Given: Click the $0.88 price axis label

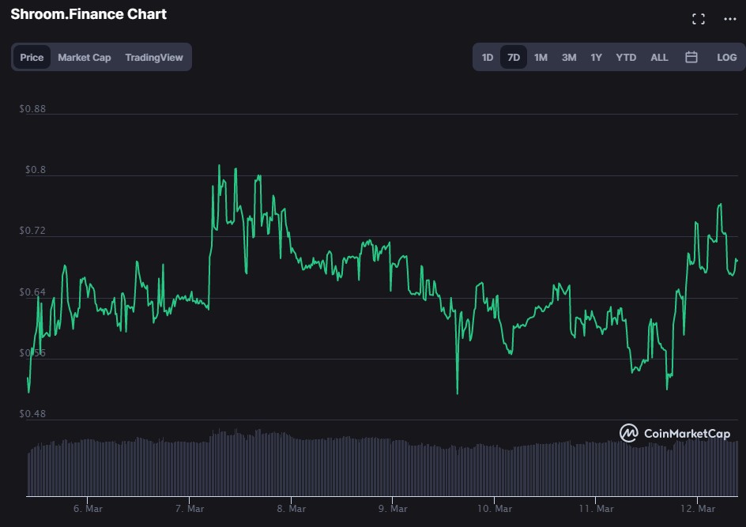Looking at the screenshot, I should 32,109.
